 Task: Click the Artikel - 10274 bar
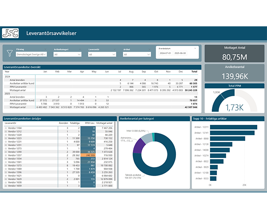click(218, 156)
